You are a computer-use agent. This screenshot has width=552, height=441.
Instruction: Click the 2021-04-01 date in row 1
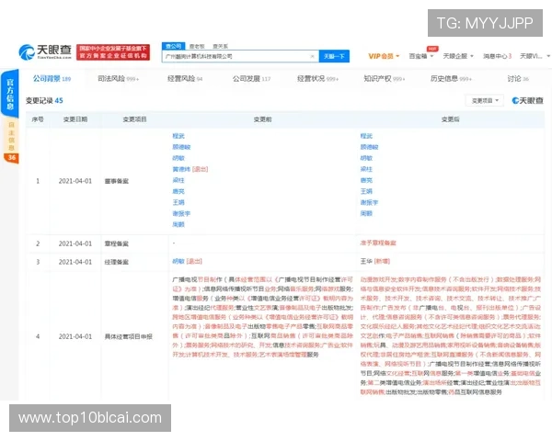pos(75,181)
